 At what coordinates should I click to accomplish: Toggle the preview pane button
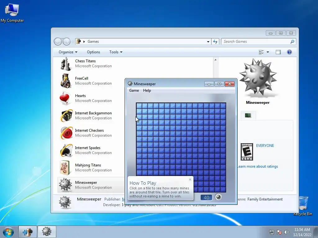click(x=278, y=52)
